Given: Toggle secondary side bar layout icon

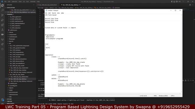Looking at the screenshot, I should [x=177, y=2].
